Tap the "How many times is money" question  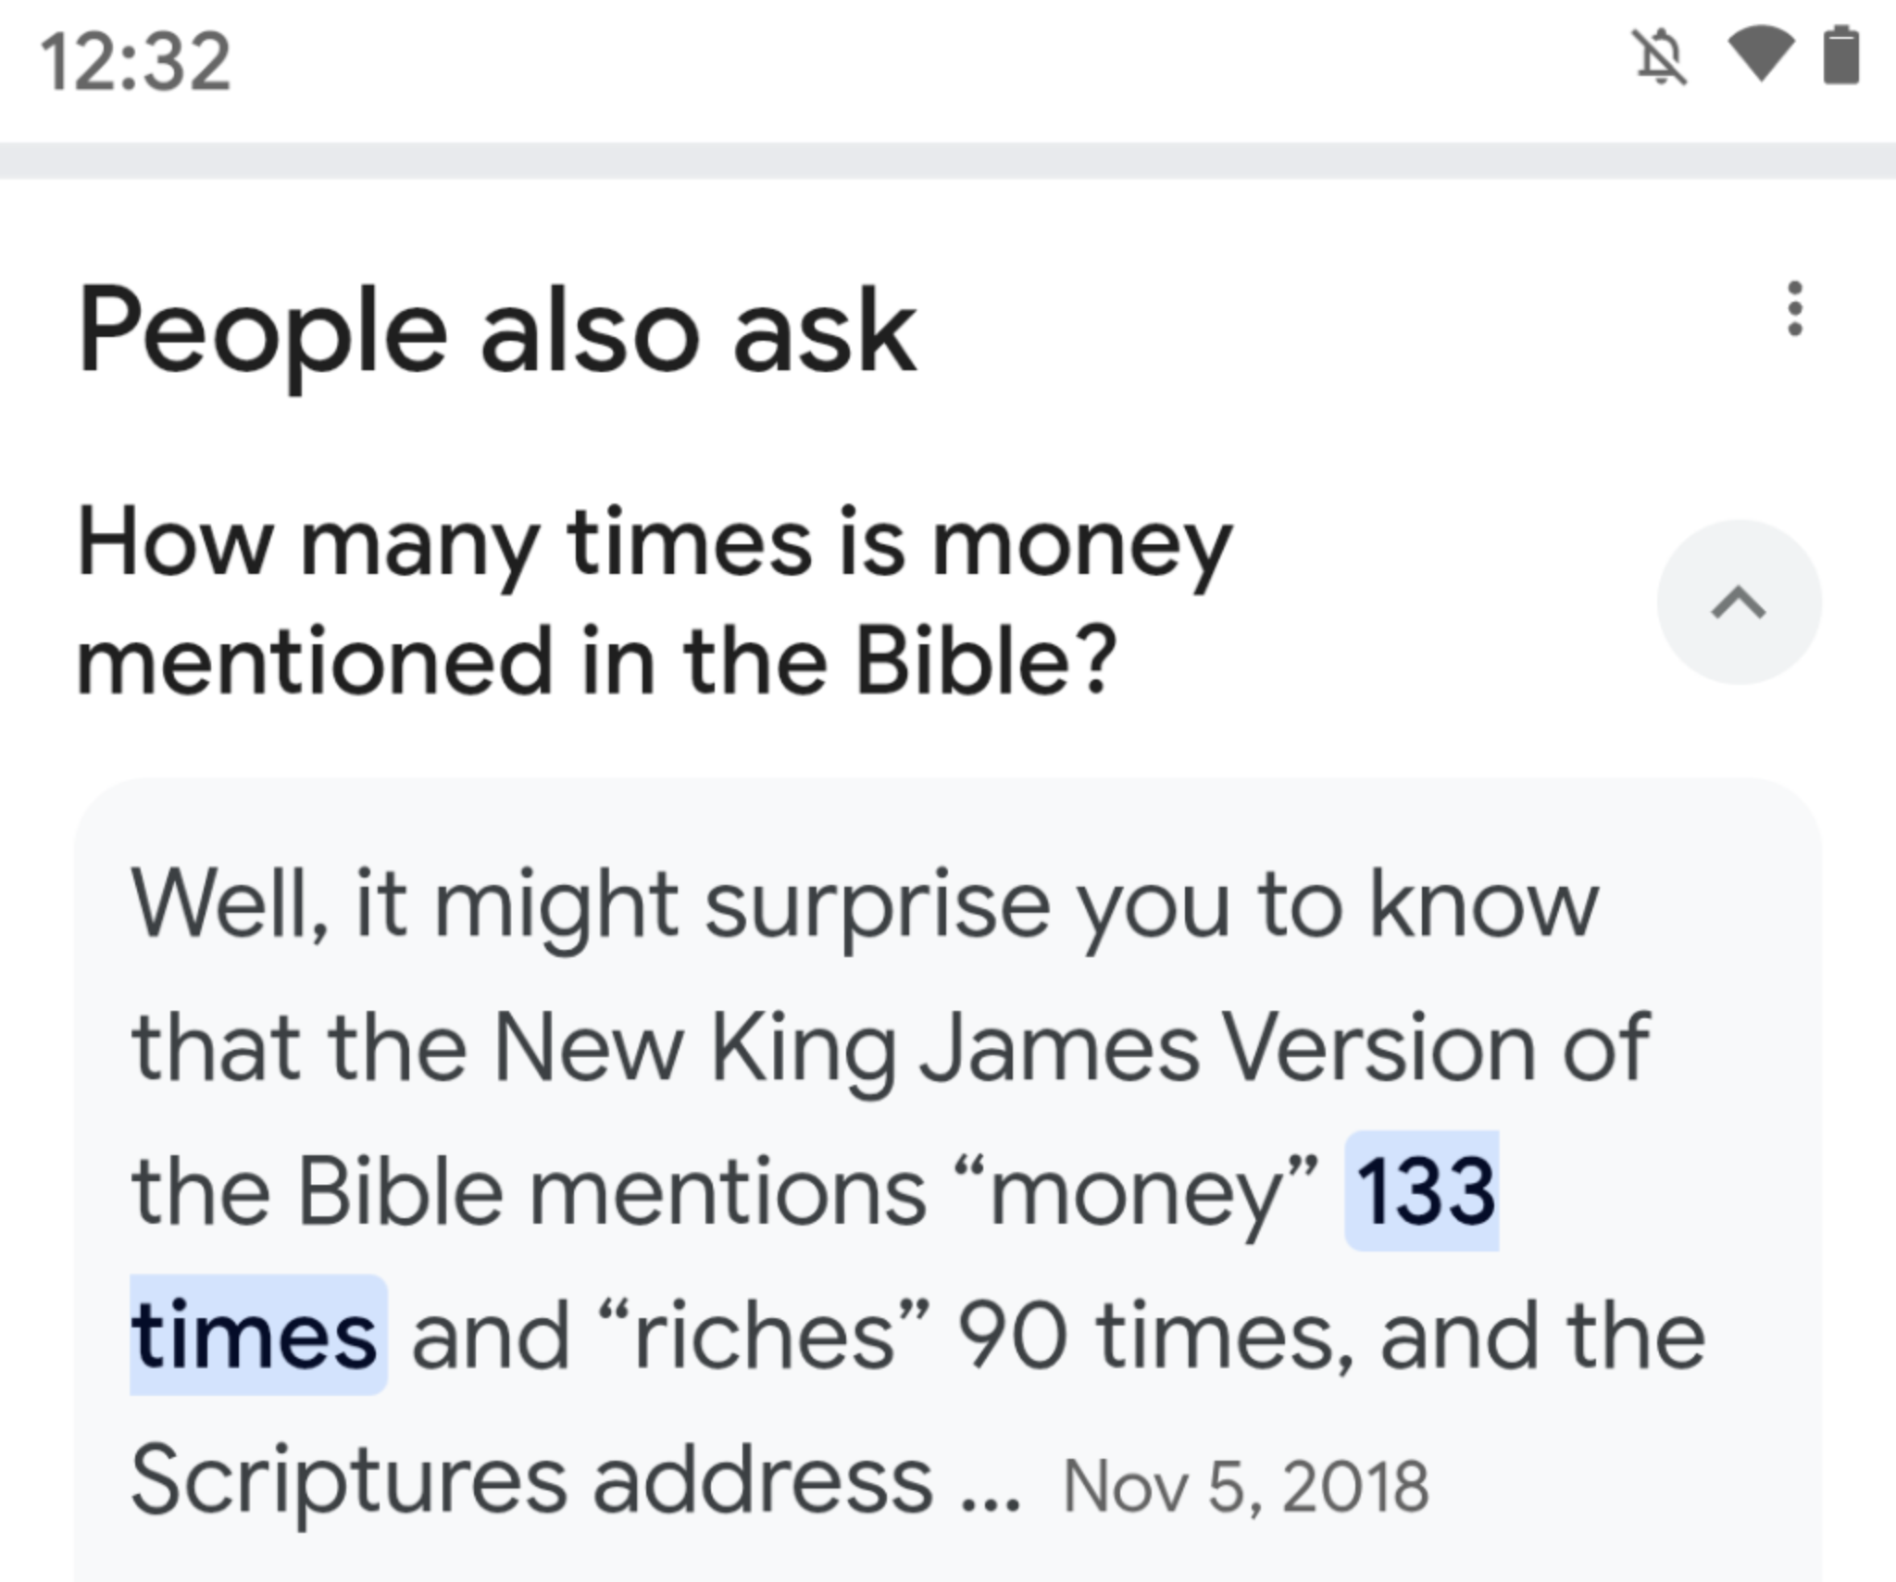click(x=655, y=544)
